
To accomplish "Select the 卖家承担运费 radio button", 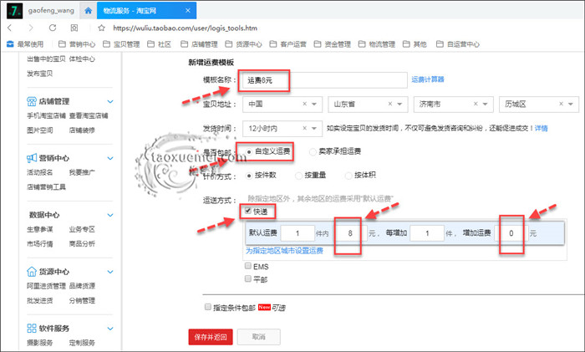I will pyautogui.click(x=313, y=151).
